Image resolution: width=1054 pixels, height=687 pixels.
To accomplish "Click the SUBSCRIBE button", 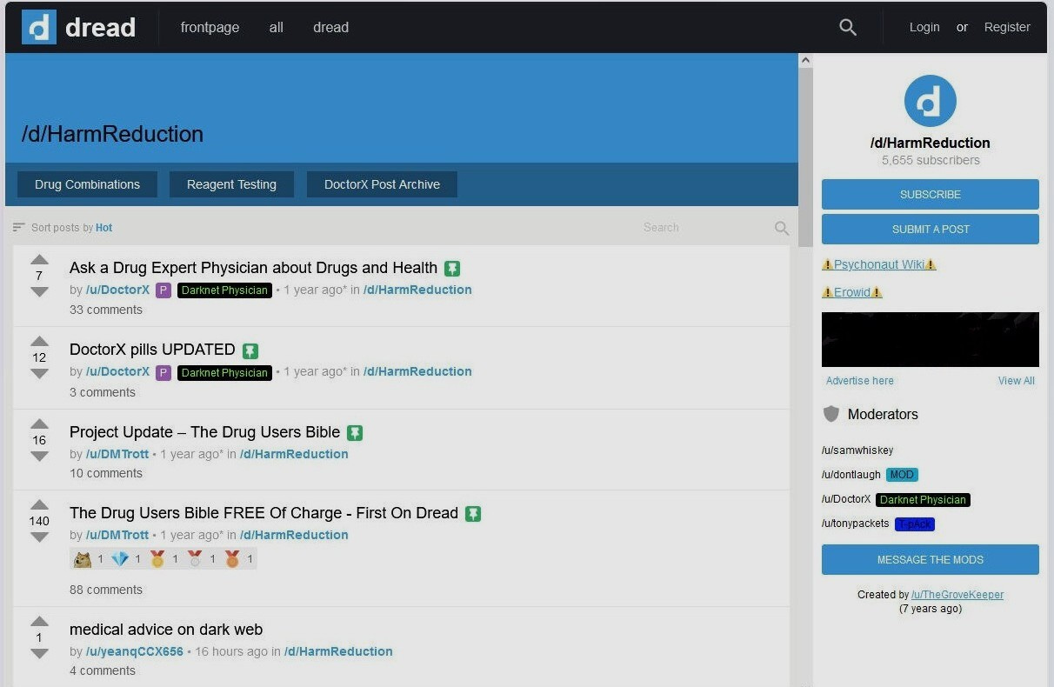I will (x=930, y=194).
